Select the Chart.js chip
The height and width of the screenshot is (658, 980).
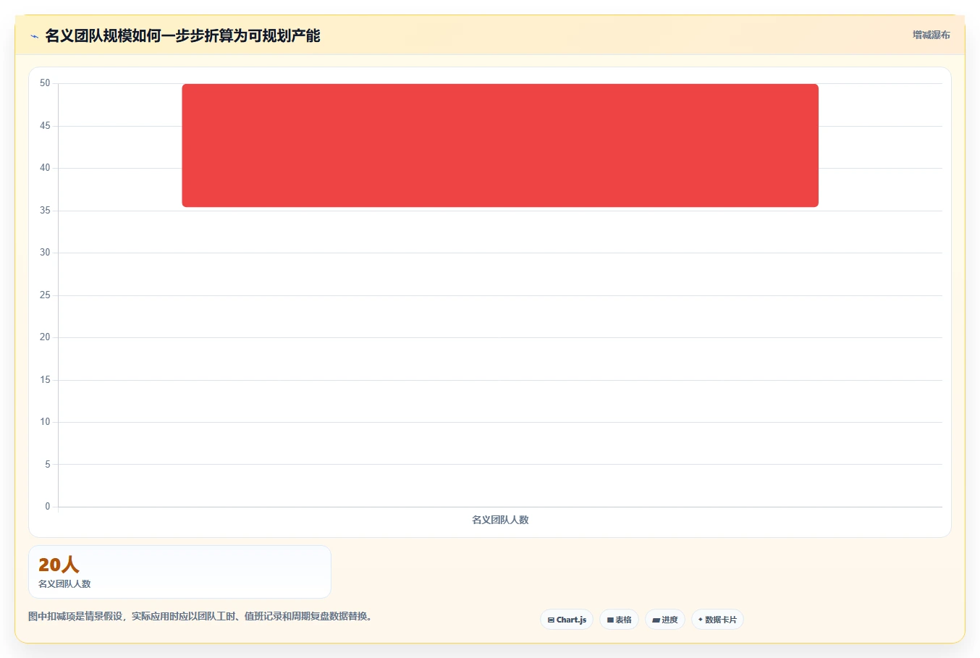[x=567, y=620]
